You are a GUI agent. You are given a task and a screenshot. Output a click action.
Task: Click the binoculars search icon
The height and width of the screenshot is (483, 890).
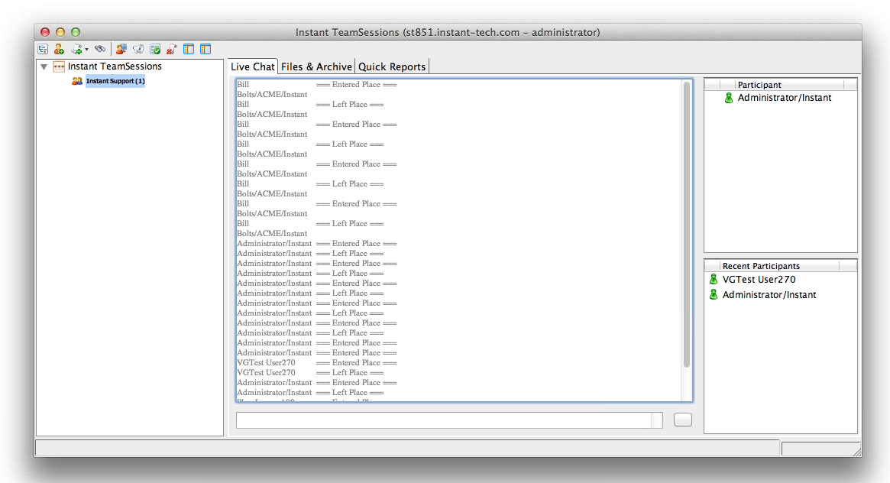(x=101, y=49)
